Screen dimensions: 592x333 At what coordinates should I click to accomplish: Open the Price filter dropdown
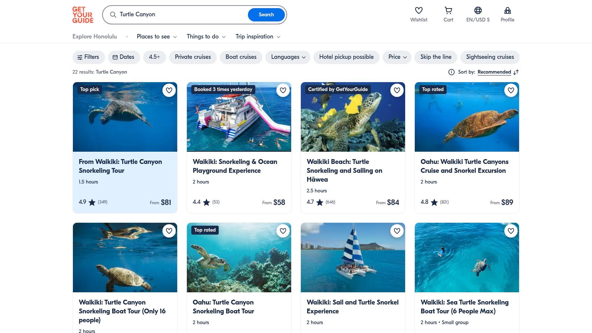pyautogui.click(x=397, y=57)
